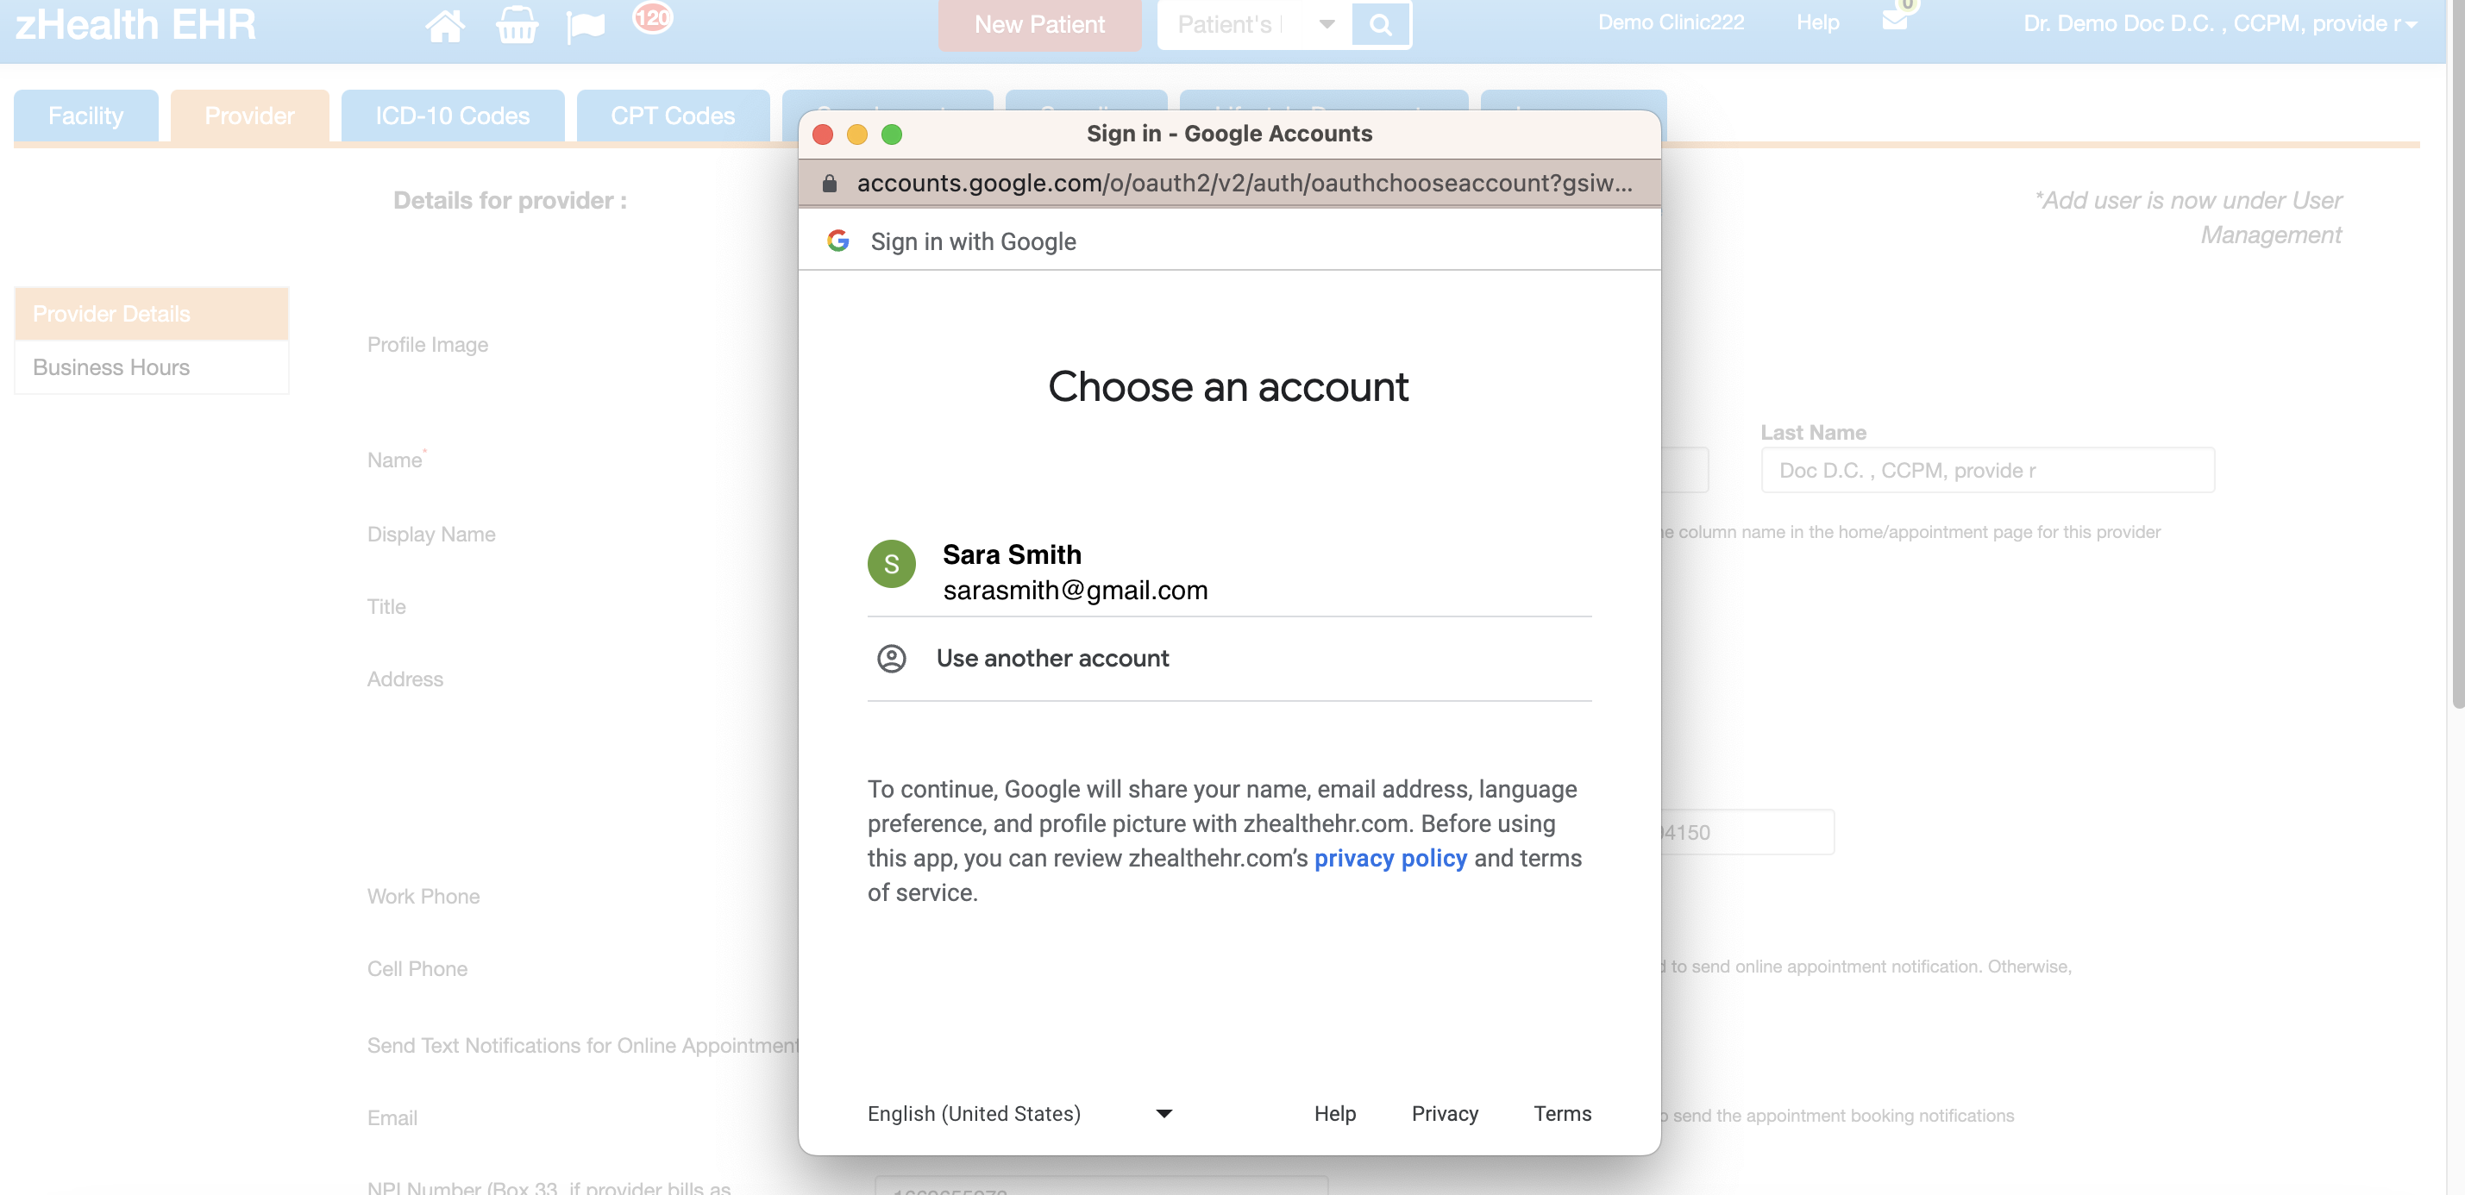This screenshot has height=1195, width=2465.
Task: Go to zHealth EHR home icon
Action: pyautogui.click(x=444, y=25)
